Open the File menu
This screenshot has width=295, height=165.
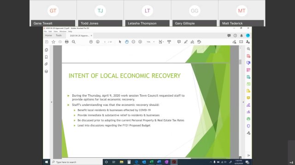point(45,32)
